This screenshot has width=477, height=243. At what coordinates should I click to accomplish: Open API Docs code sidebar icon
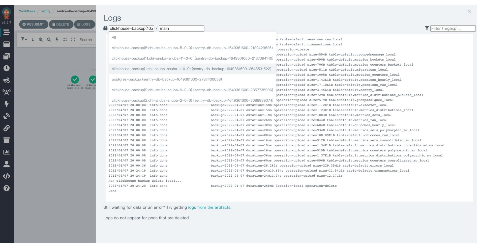pos(7,176)
